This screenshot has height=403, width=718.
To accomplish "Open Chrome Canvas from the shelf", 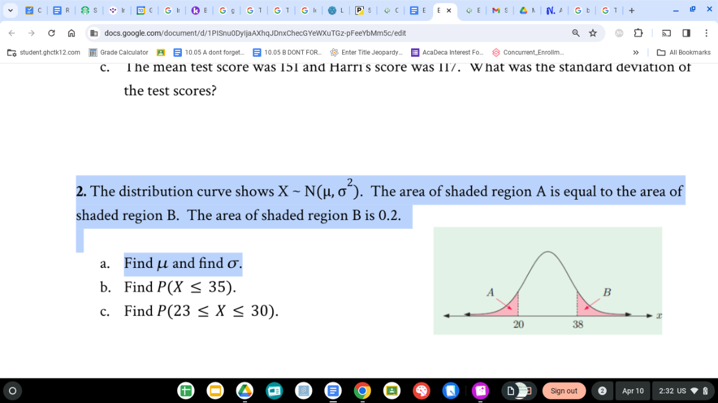I will click(421, 390).
